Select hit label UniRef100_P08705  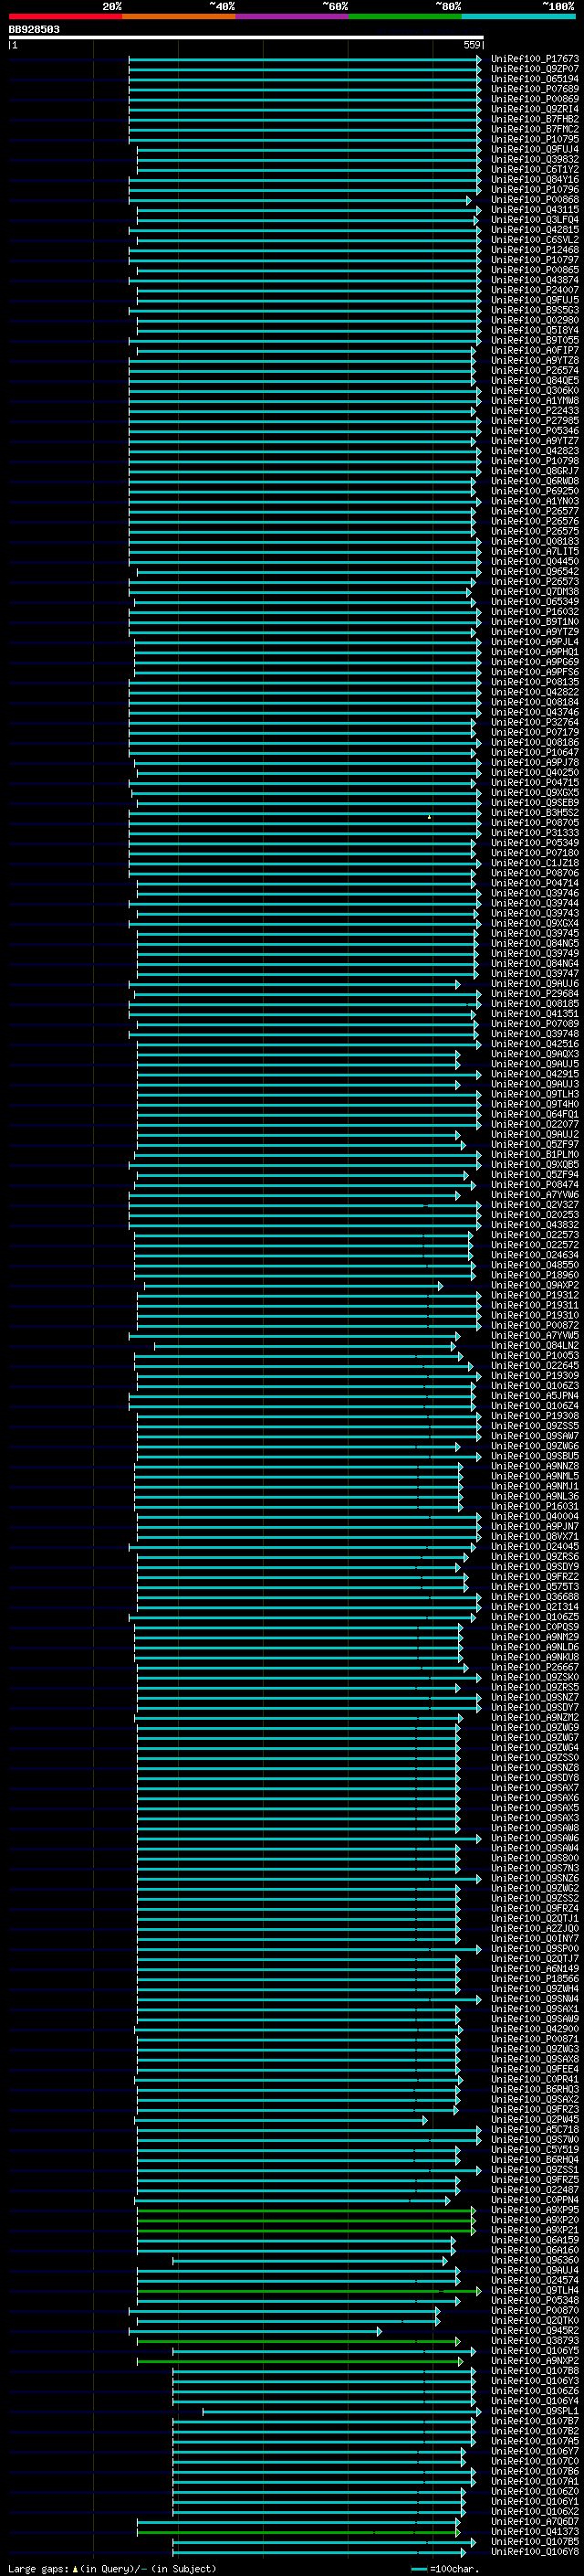535,823
